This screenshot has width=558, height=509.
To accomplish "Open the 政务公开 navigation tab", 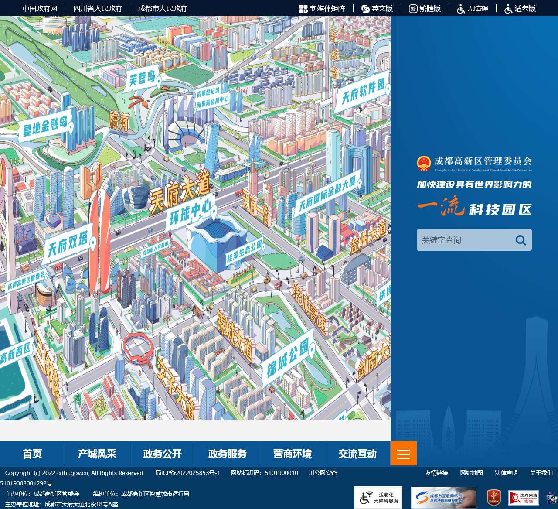I will point(163,454).
